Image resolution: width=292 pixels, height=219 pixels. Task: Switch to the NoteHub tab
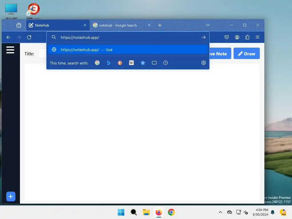point(58,25)
